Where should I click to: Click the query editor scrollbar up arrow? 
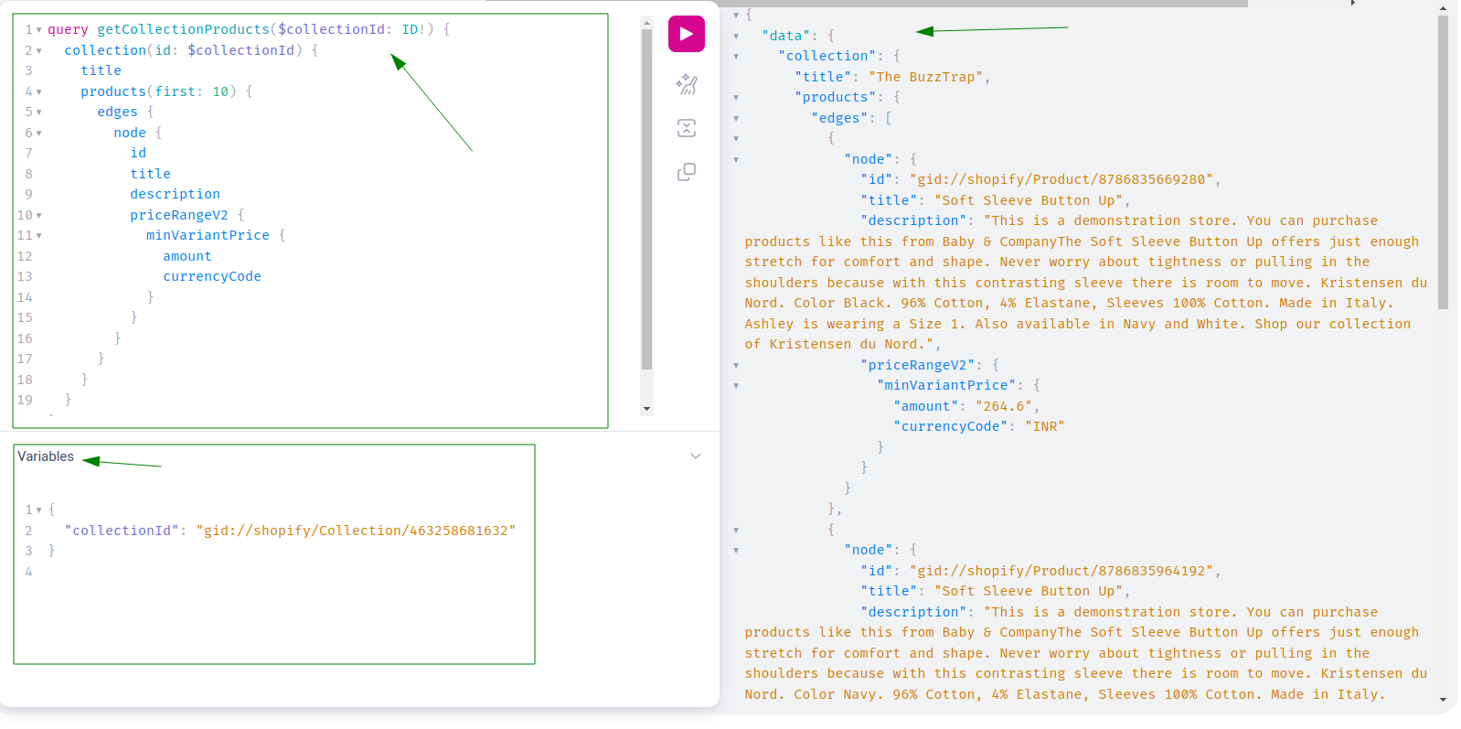647,22
